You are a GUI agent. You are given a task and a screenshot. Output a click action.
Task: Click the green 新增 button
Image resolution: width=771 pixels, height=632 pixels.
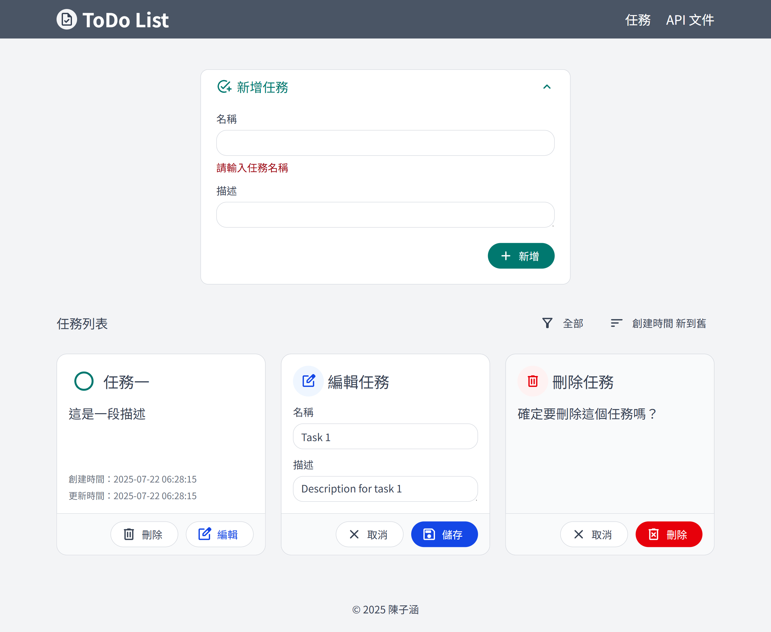coord(521,256)
